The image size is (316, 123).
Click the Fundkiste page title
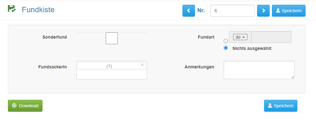38,9
